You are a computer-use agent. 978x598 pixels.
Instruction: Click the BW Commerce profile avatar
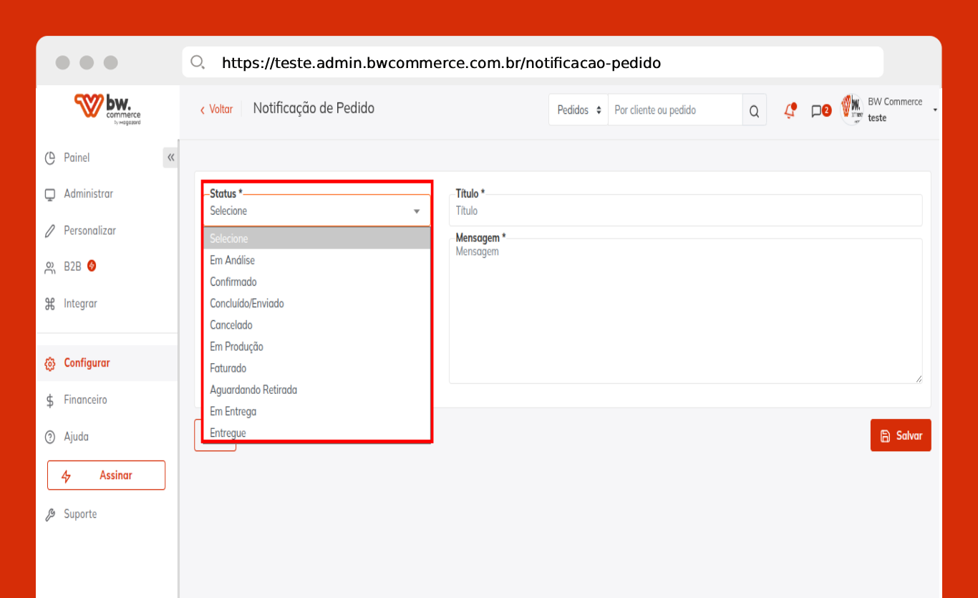point(851,110)
